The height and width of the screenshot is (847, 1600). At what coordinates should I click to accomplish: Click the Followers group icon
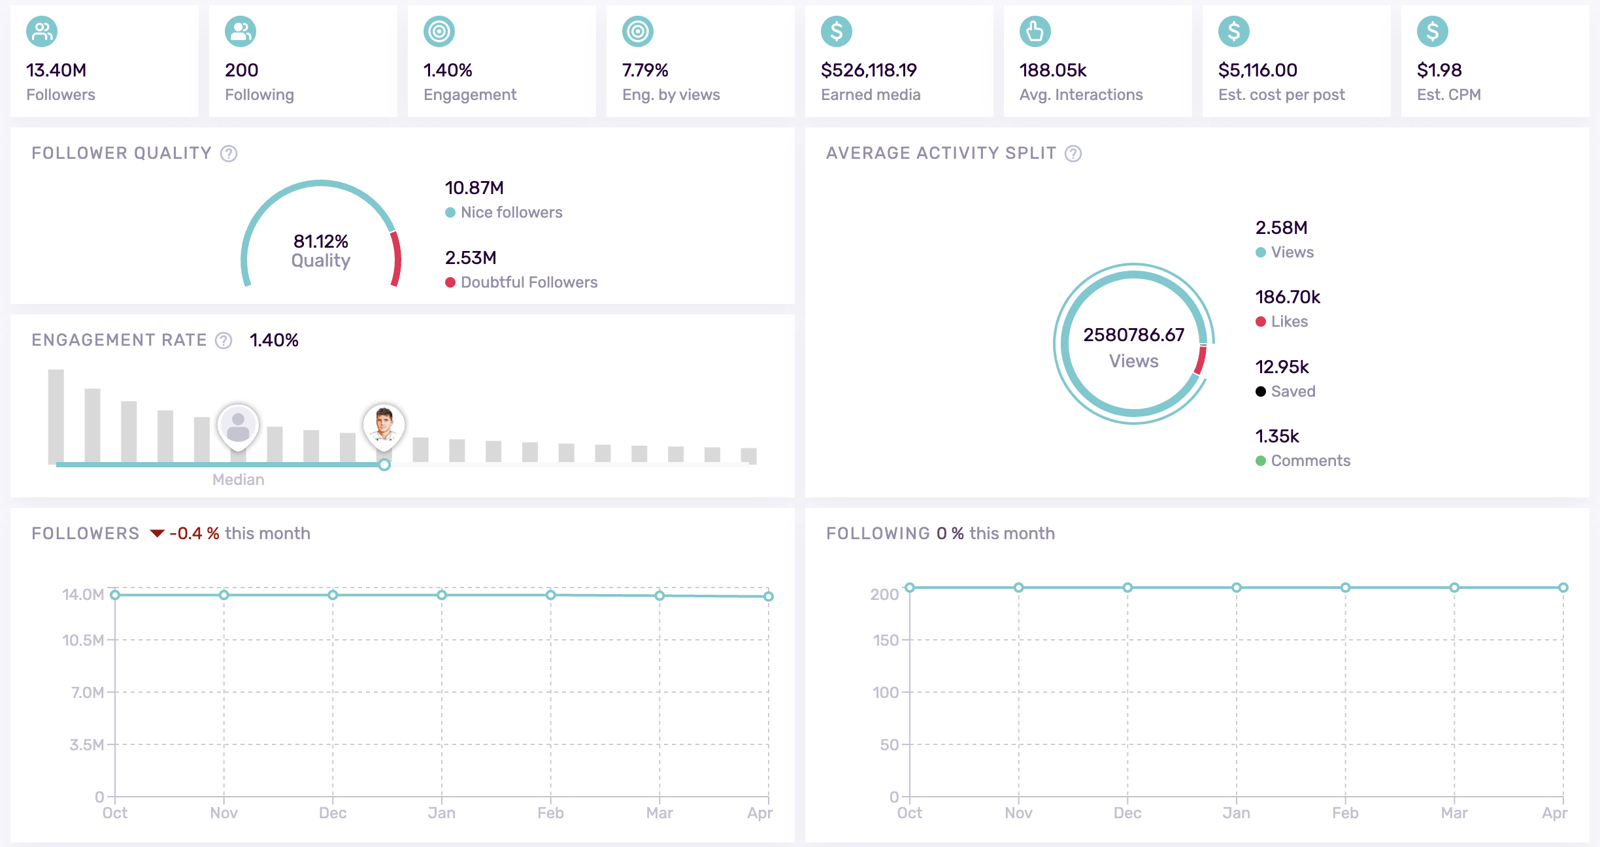42,30
